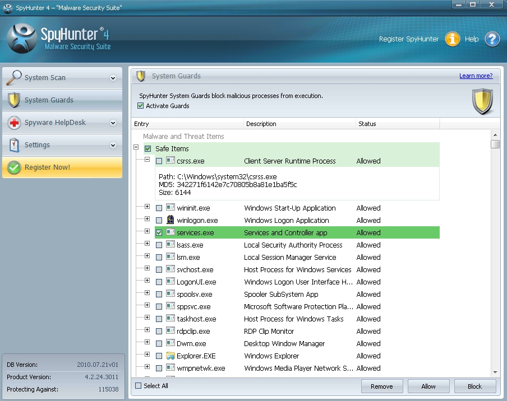The width and height of the screenshot is (507, 401).
Task: Click the orange info icon beside Register SpyHunter
Action: 453,39
